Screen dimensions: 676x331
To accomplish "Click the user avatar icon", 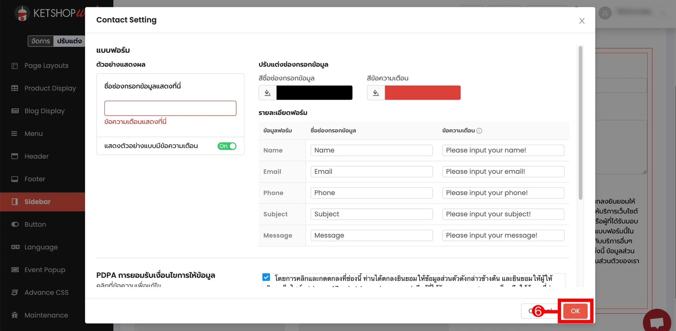I will click(605, 14).
